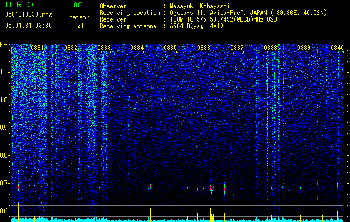Click the meteor echo just after 0334

(151, 186)
